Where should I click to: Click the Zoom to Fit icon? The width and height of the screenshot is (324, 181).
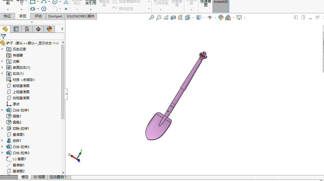click(151, 17)
